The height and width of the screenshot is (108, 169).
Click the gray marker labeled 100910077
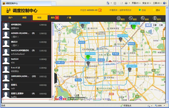point(130,69)
